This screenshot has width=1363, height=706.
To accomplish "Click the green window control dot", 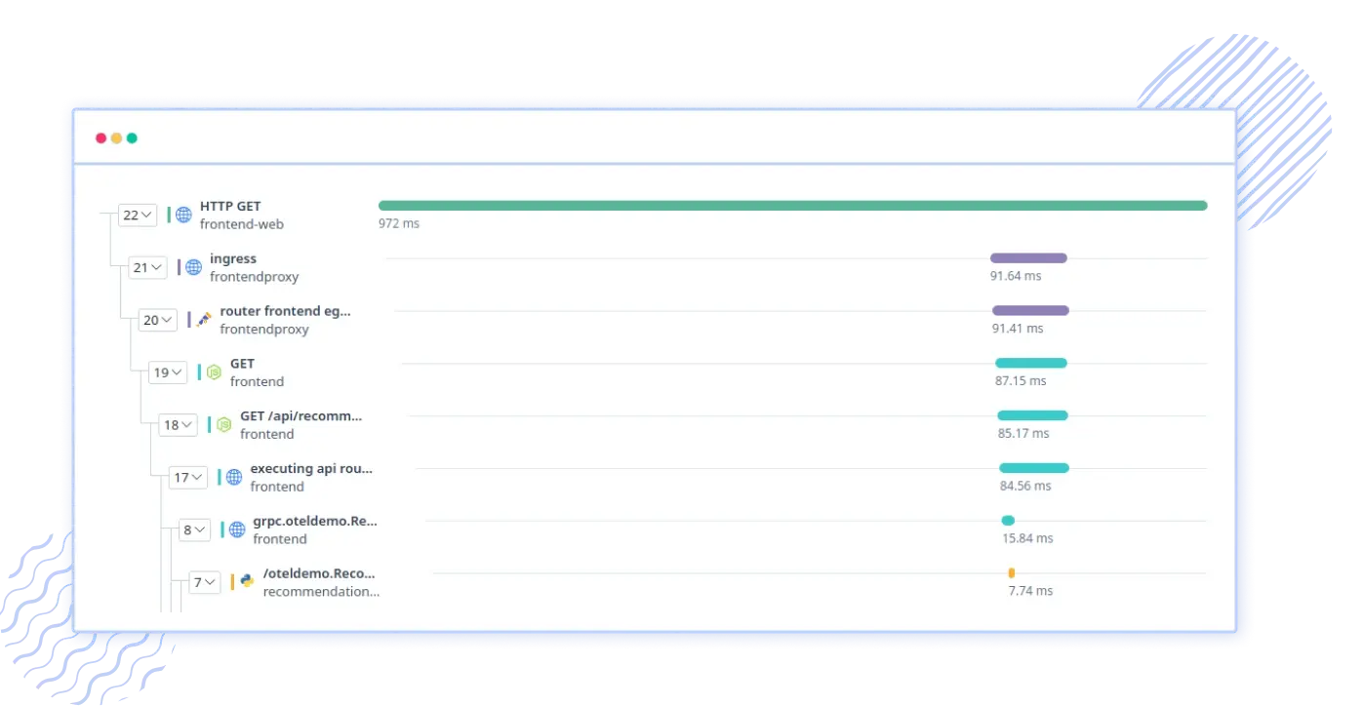I will [x=132, y=138].
